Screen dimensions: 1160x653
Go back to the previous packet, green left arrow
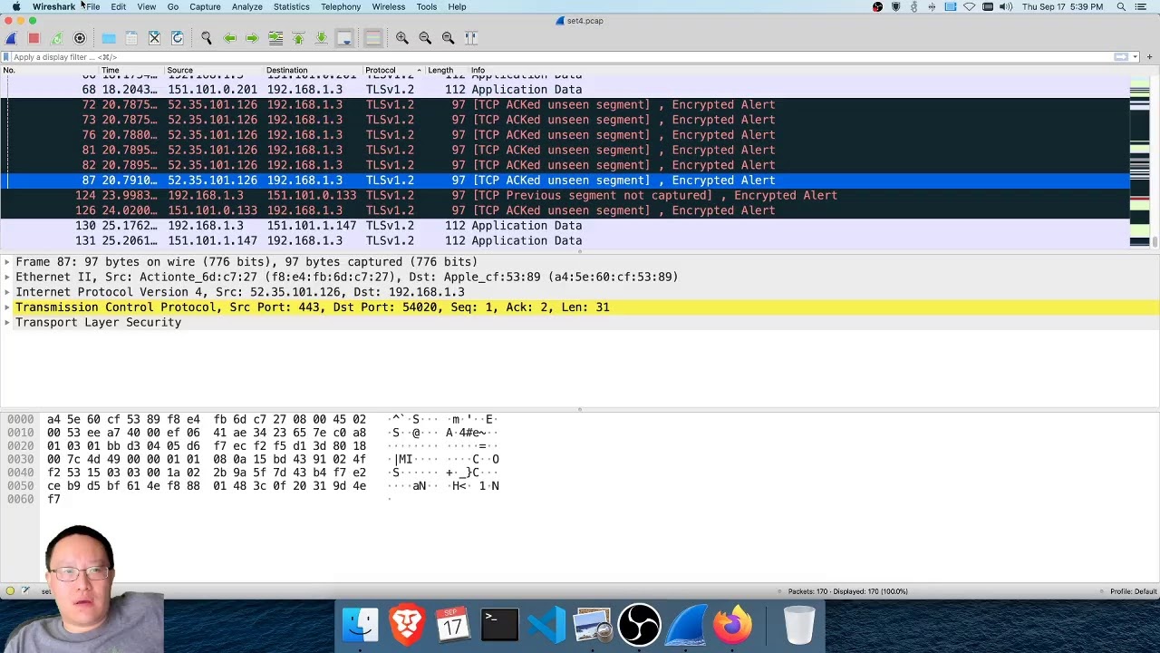click(229, 38)
